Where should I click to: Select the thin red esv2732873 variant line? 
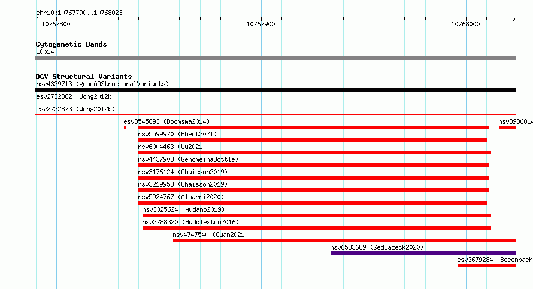(275, 114)
